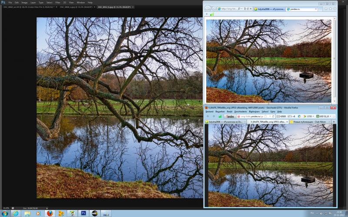The height and width of the screenshot is (217, 348).
Task: Close the 0_84d79 image tab in Firefox
Action: pyautogui.click(x=287, y=122)
